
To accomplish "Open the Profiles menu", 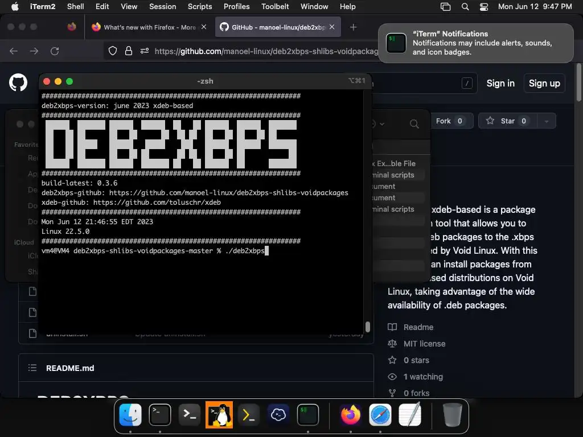I will 236,6.
